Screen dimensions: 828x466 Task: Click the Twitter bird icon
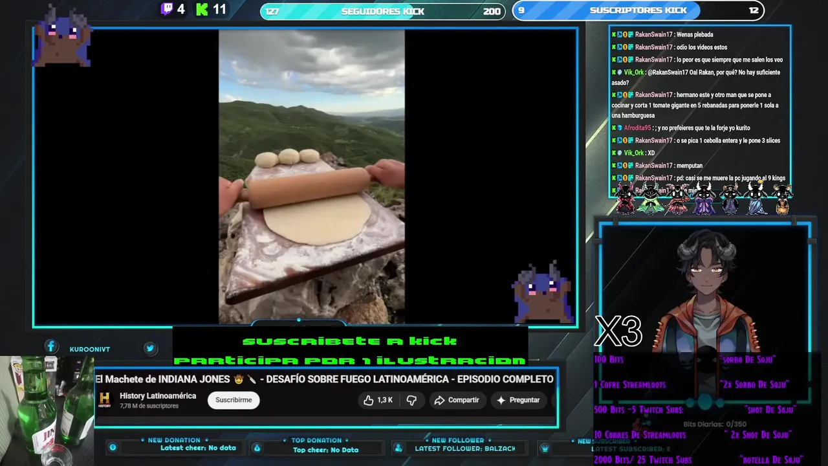click(x=150, y=348)
